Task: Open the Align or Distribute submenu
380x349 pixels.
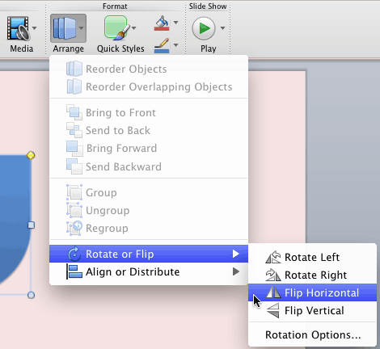Action: pos(149,271)
